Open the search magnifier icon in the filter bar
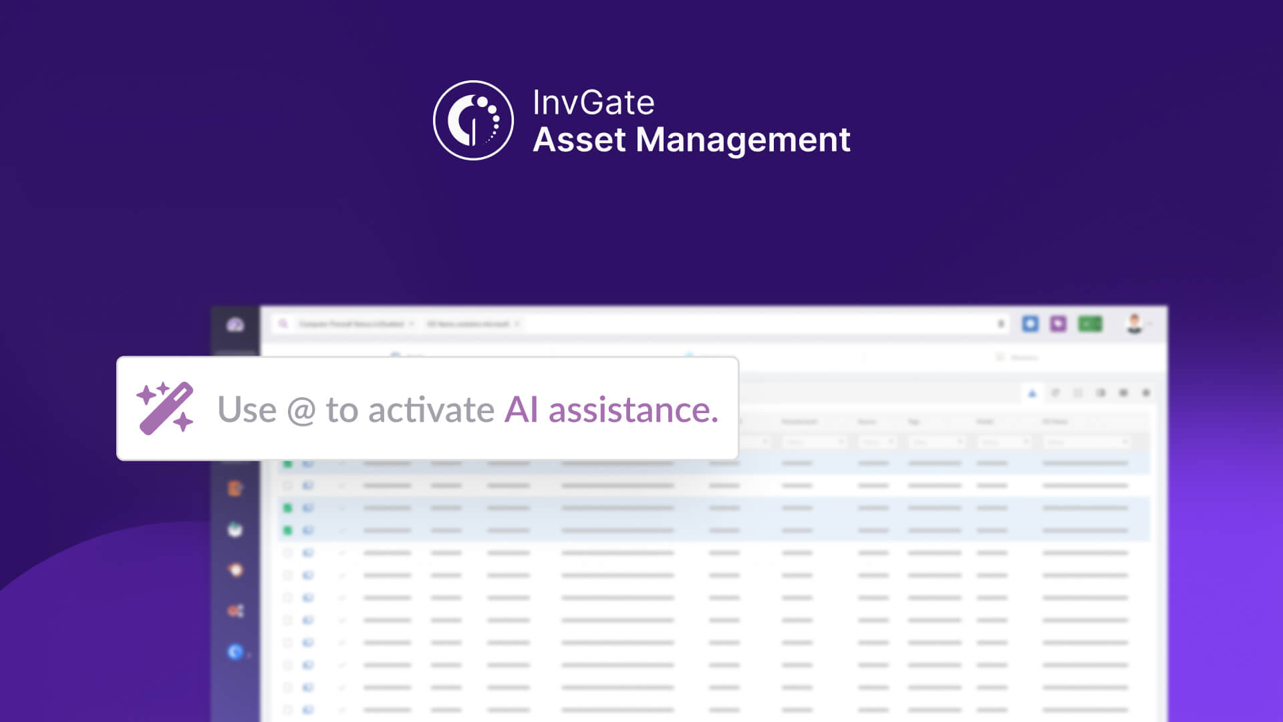 coord(283,324)
